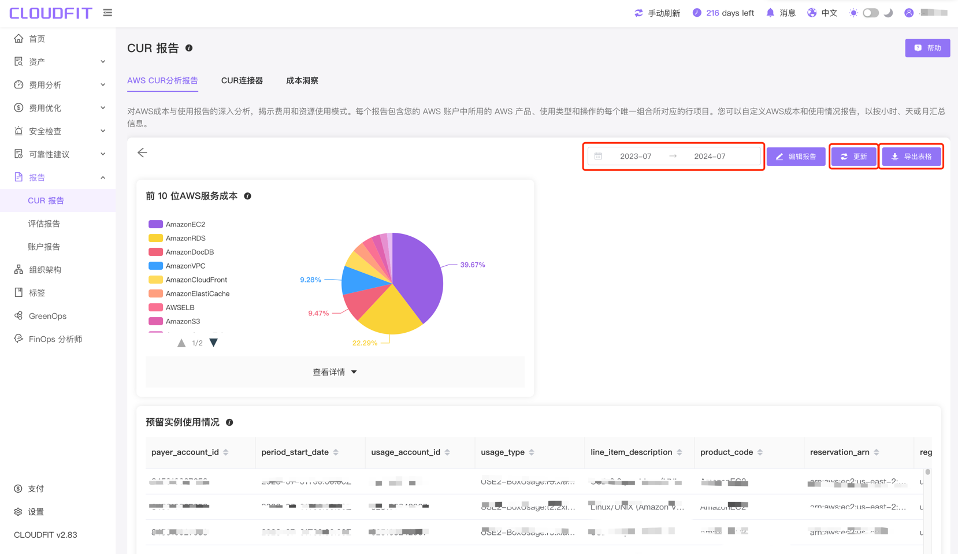Viewport: 958px width, 554px height.
Task: Switch to AWS CUR分析报告 tab
Action: [x=162, y=80]
